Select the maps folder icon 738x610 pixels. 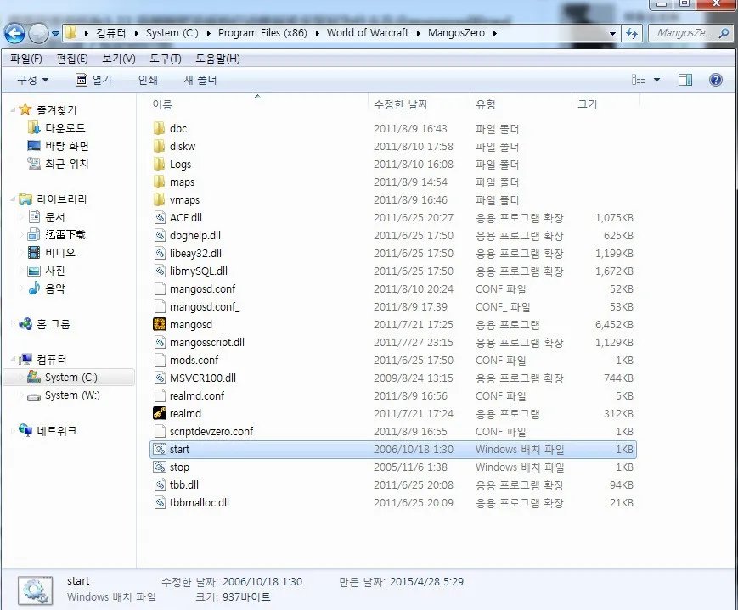[x=160, y=182]
